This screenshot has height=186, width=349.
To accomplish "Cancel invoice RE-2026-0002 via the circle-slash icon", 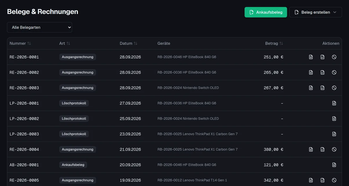I will (x=334, y=72).
